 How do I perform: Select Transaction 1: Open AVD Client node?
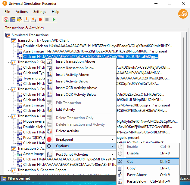(x=43, y=40)
